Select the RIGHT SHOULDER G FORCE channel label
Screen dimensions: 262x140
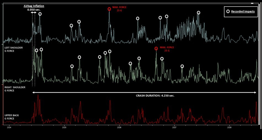15,89
